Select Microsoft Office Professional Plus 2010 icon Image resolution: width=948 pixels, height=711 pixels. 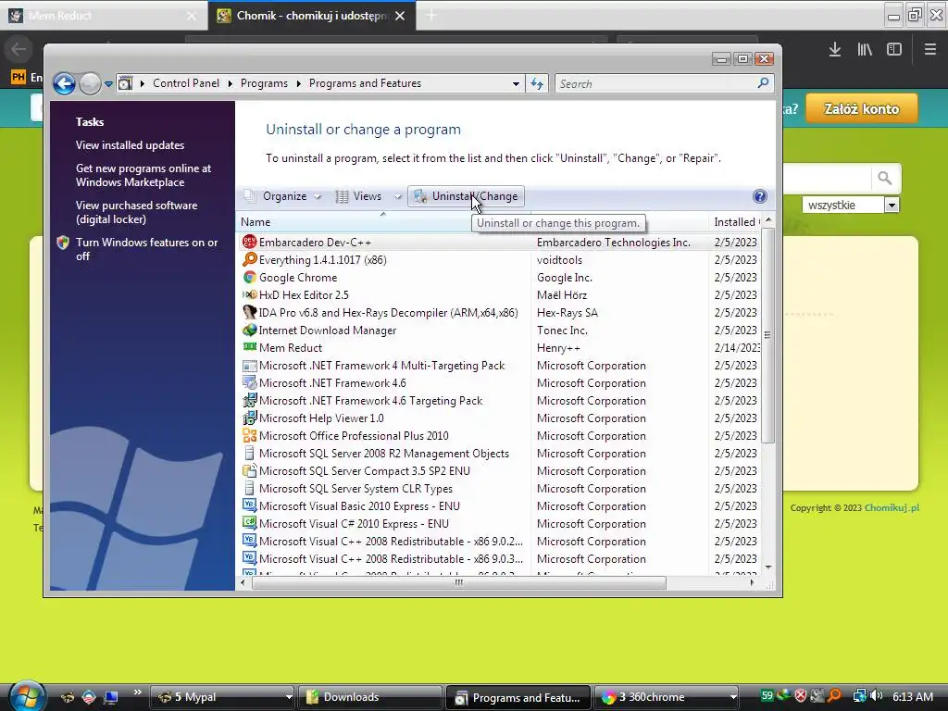(249, 435)
